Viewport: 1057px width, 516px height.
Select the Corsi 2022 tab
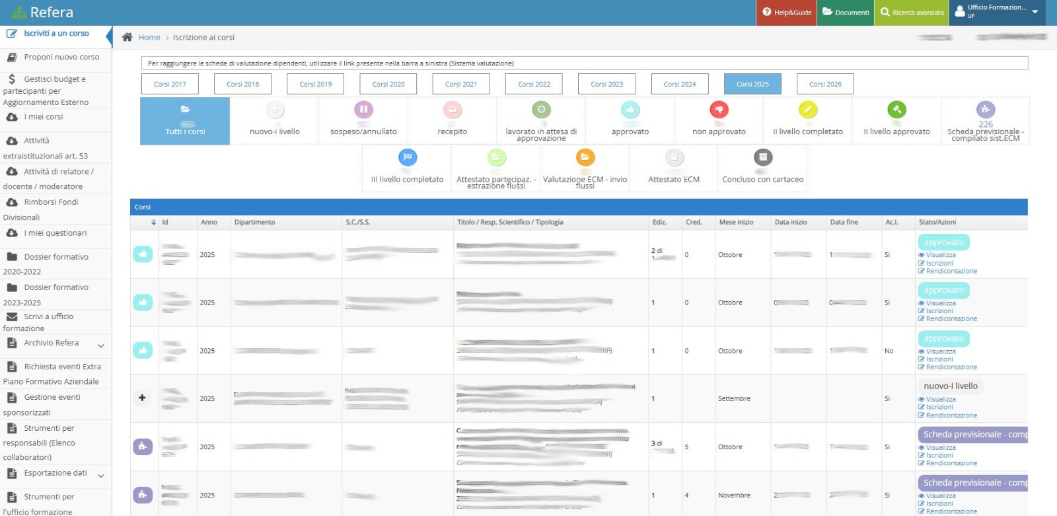(x=534, y=84)
